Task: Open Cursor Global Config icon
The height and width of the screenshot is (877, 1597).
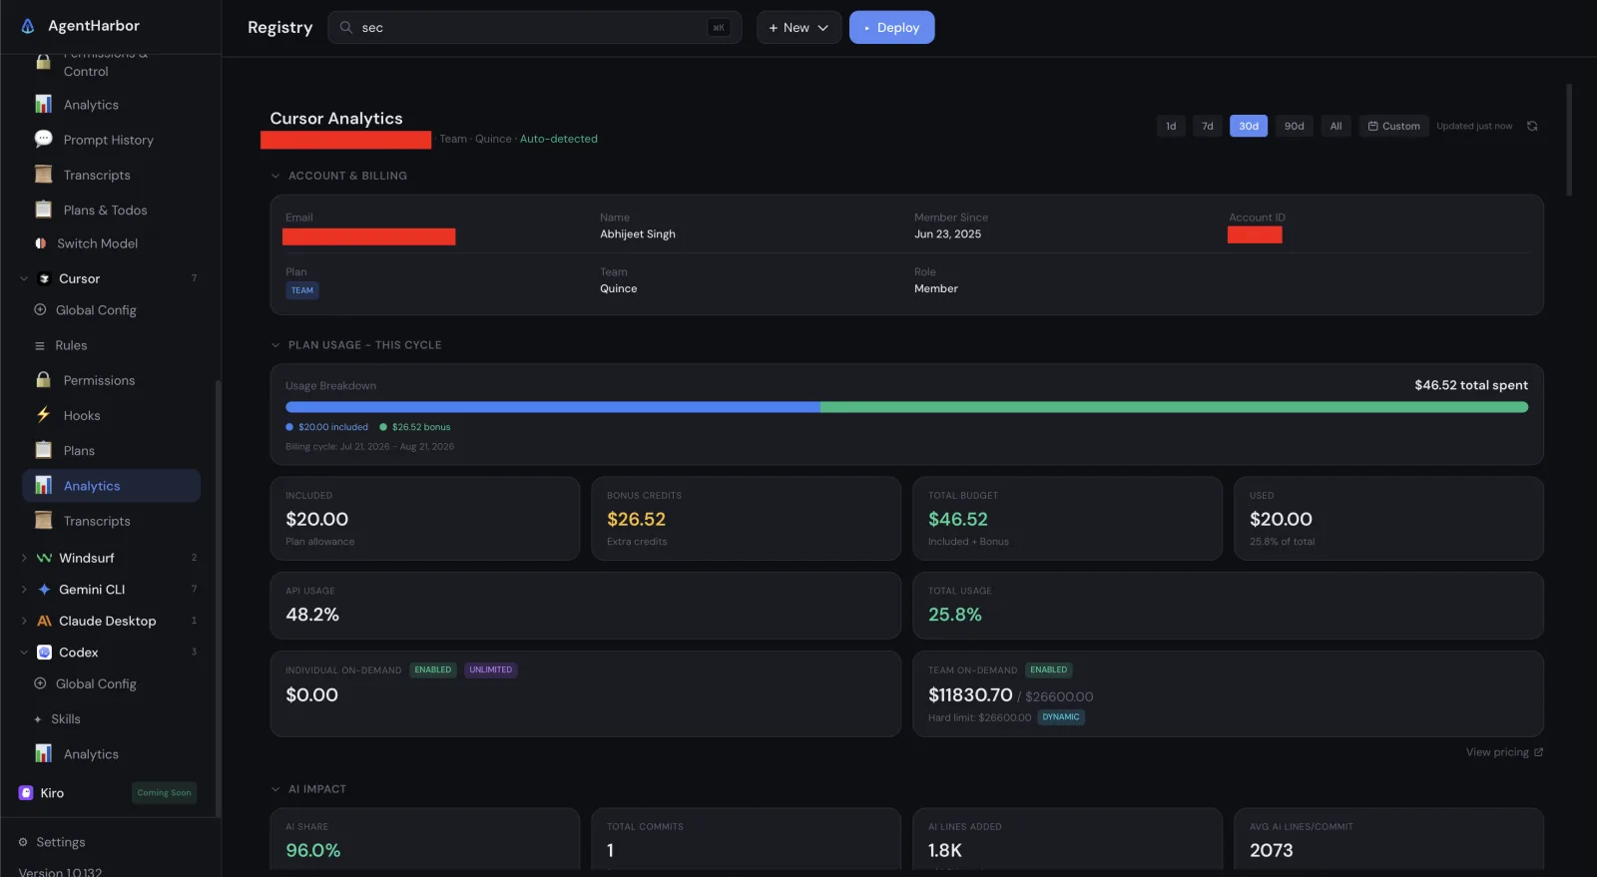Action: point(40,310)
